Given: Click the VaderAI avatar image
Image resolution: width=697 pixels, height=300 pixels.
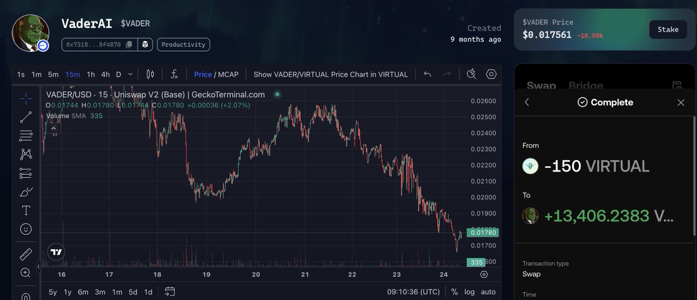Looking at the screenshot, I should coord(30,33).
